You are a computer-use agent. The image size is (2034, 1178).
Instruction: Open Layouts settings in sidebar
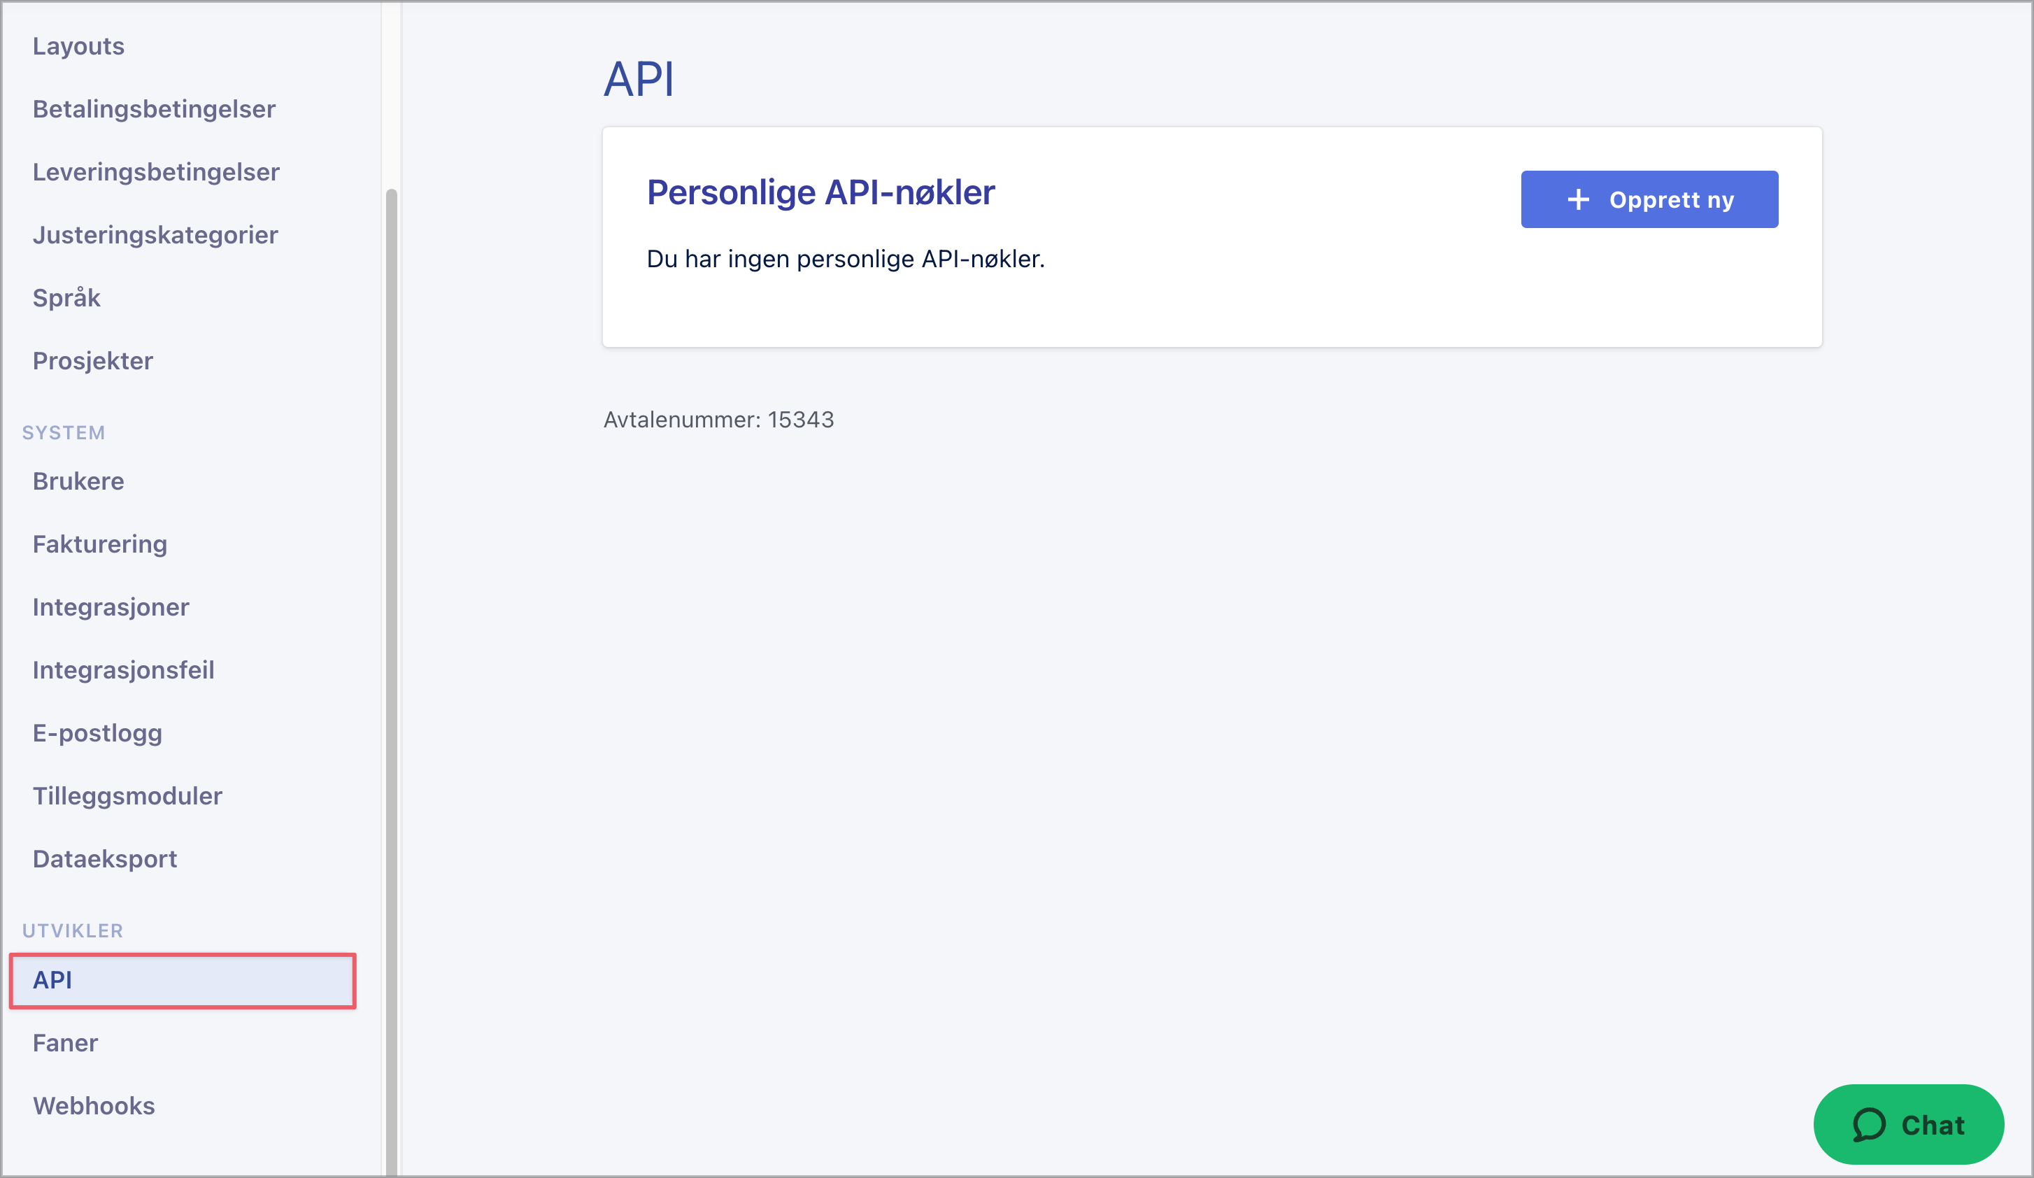click(x=78, y=46)
